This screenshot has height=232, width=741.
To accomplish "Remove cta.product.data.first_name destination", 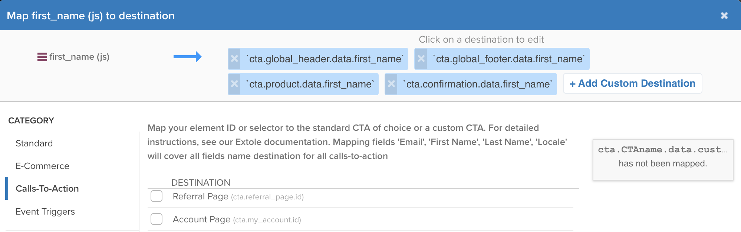I will tap(234, 84).
